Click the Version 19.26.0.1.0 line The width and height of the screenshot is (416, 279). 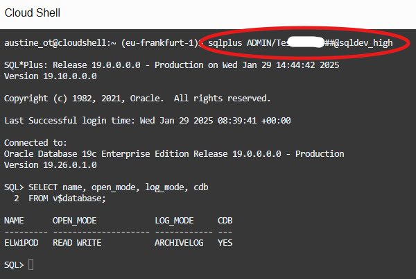click(51, 165)
